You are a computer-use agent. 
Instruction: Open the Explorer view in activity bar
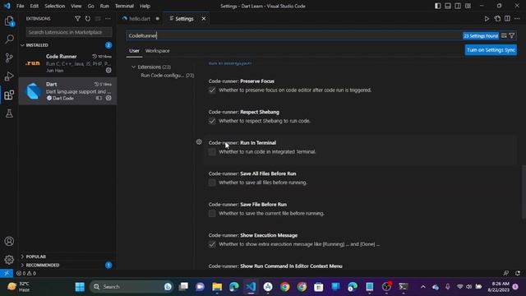9,21
